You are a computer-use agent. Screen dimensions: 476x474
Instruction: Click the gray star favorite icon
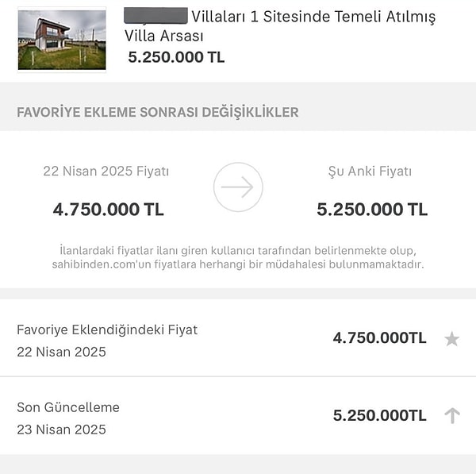pos(451,339)
